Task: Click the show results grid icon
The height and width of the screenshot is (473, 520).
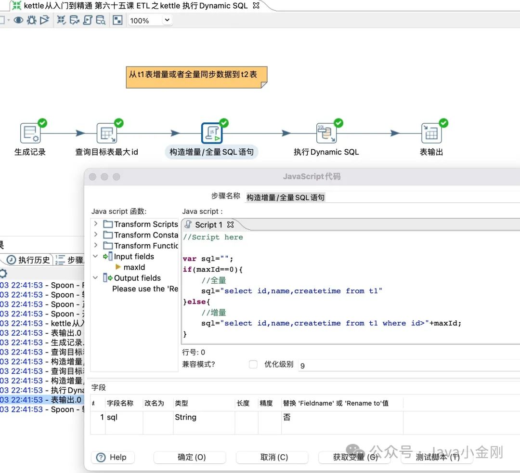Action: (117, 20)
